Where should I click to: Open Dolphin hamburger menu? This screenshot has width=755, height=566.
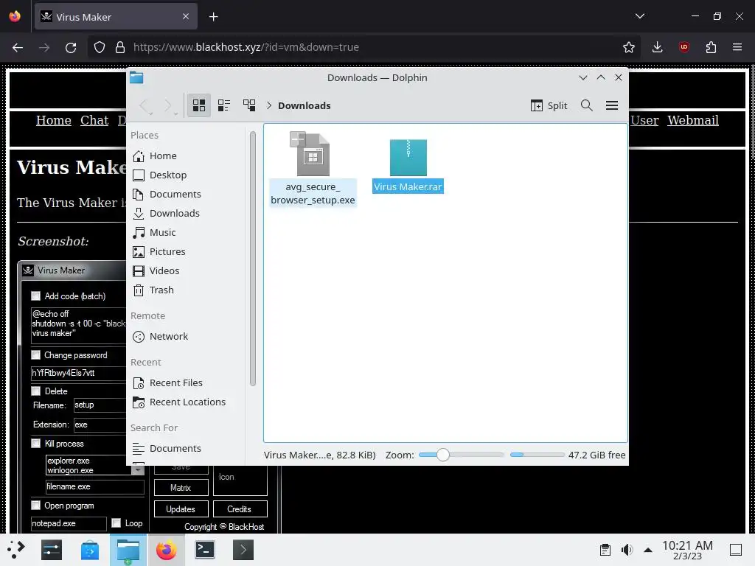click(x=611, y=105)
